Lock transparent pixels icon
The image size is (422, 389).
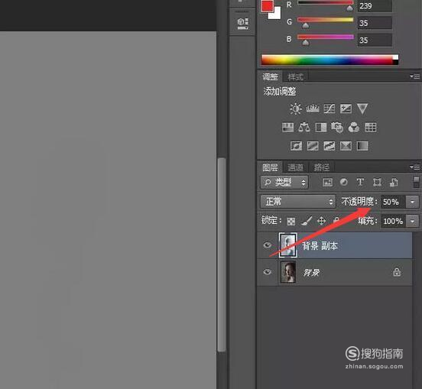[x=291, y=221]
